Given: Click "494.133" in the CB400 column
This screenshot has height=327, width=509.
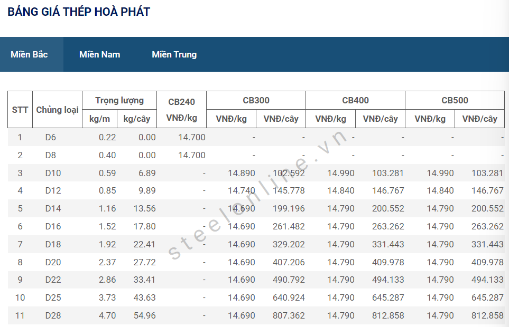Looking at the screenshot, I should click(x=388, y=280).
